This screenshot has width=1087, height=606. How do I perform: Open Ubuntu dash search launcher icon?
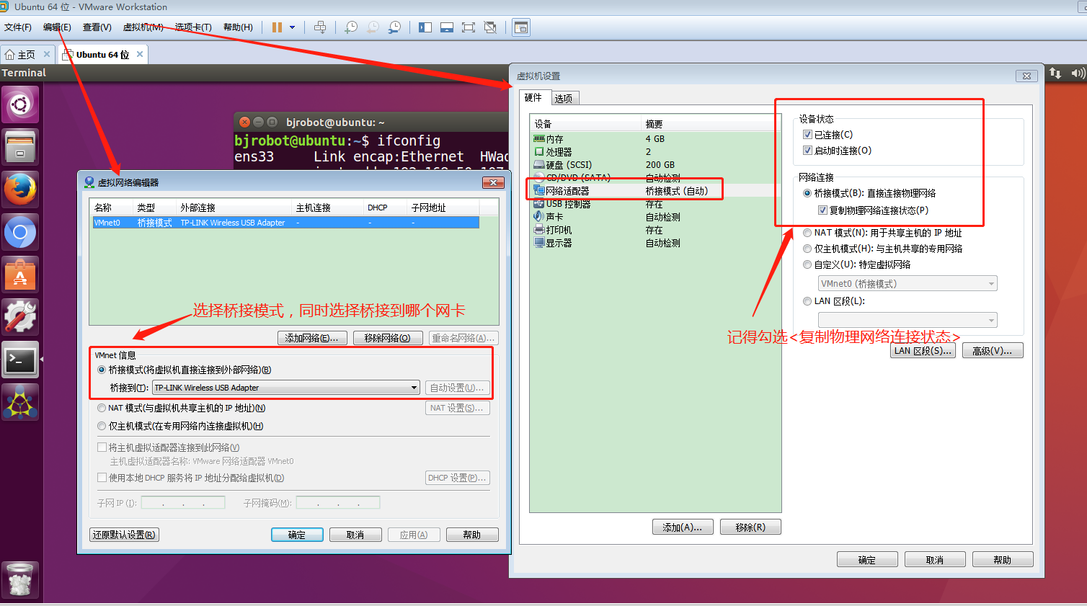pyautogui.click(x=20, y=105)
